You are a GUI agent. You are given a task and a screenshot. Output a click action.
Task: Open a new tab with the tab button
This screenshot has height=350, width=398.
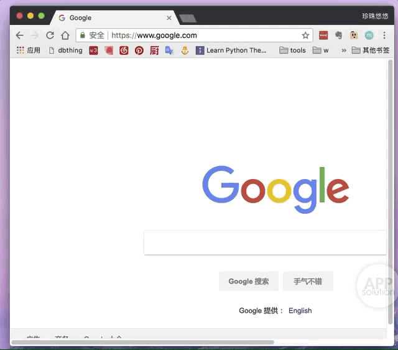(x=188, y=18)
